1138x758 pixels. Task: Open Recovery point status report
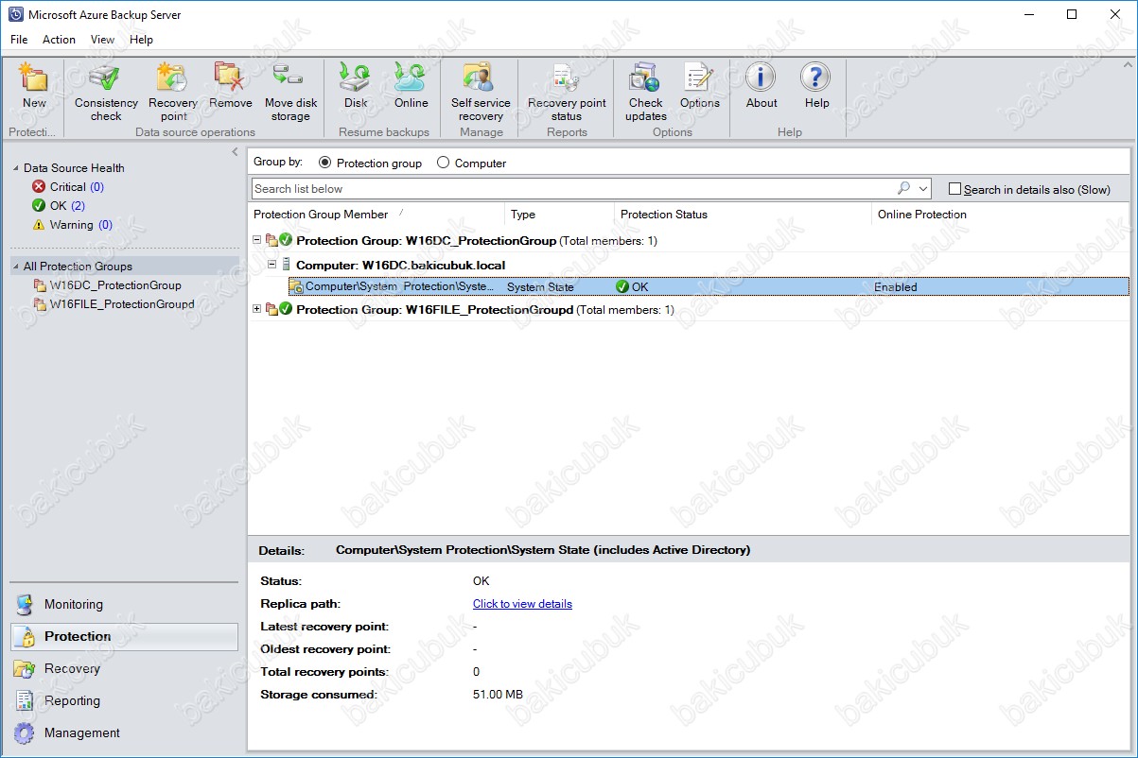coord(567,78)
